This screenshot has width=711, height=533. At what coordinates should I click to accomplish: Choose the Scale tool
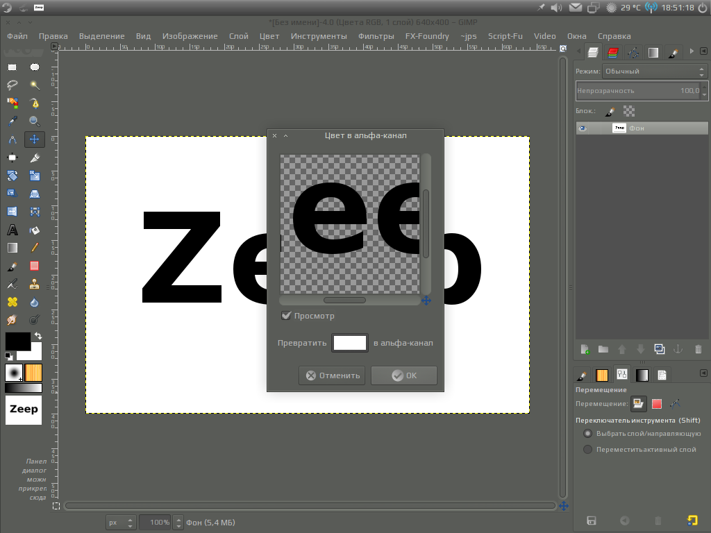35,176
